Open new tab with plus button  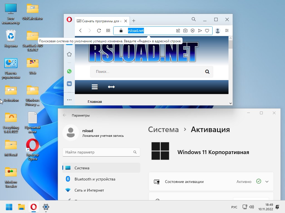click(134, 21)
